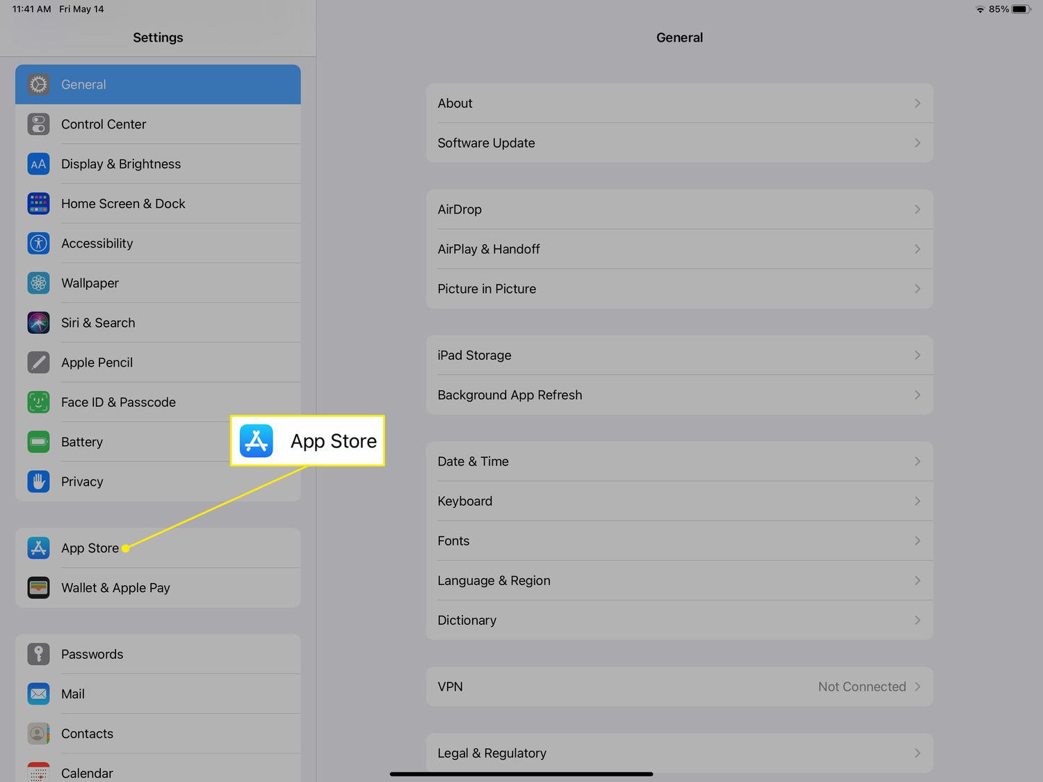Tap the App Store icon in sidebar
Viewport: 1043px width, 782px height.
38,548
